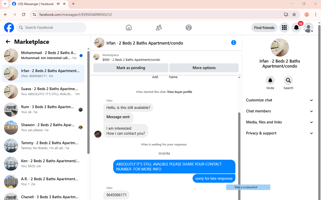Viewport: 321px width, 200px height.
Task: View site information icon in address bar
Action: click(x=35, y=15)
